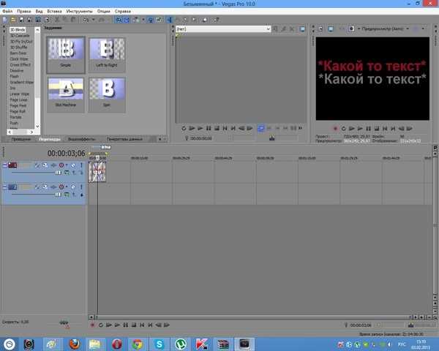Toggle Mute on video track 2
439x351 pixels.
pyautogui.click(x=72, y=187)
